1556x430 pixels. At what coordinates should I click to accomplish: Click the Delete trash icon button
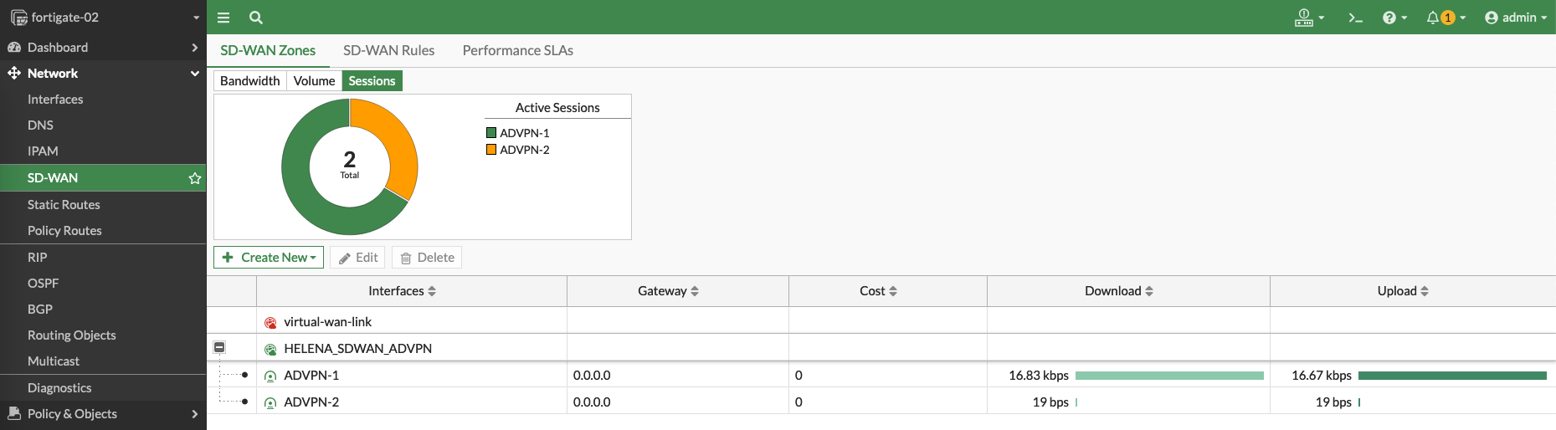427,258
